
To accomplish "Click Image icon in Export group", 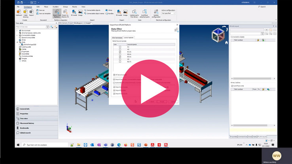I will (125, 13).
